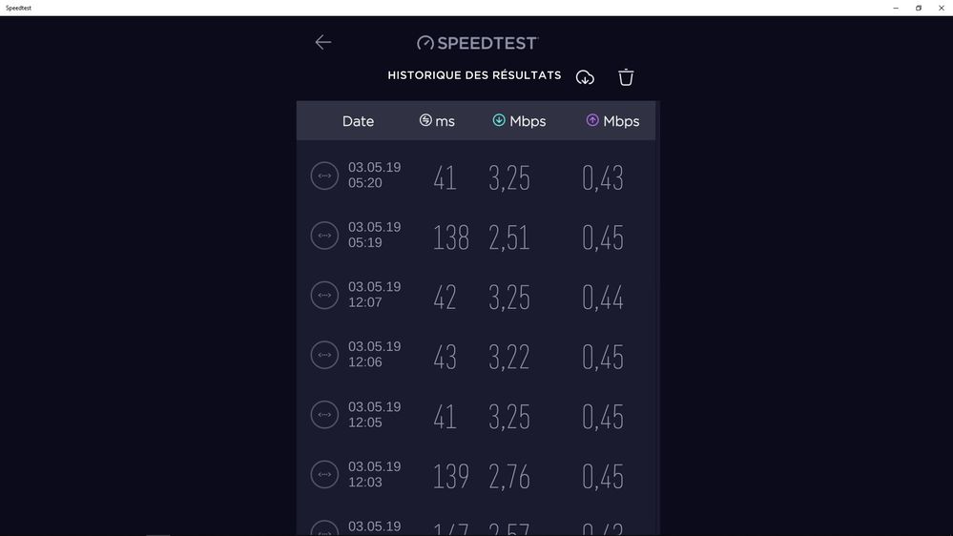This screenshot has height=536, width=953.
Task: Open the 12:06 result's connection type icon
Action: pos(324,355)
